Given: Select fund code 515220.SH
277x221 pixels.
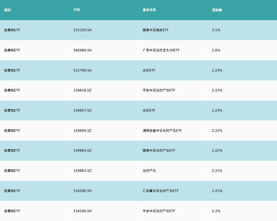Looking at the screenshot, I should click(x=83, y=30).
